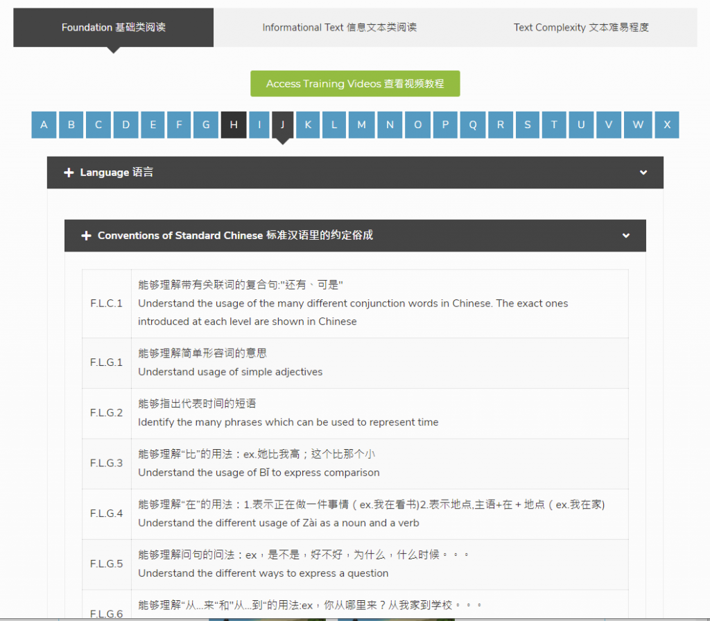
Task: Collapse Language section with chevron arrow
Action: tap(643, 173)
